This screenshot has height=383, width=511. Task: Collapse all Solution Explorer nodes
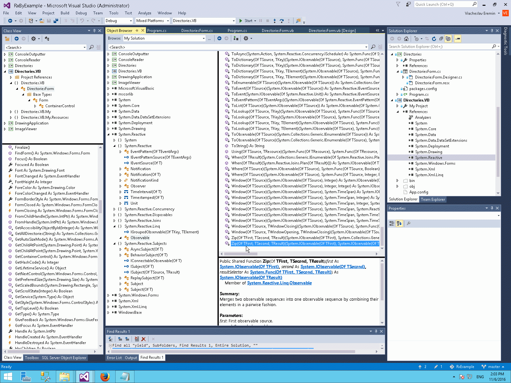point(441,39)
